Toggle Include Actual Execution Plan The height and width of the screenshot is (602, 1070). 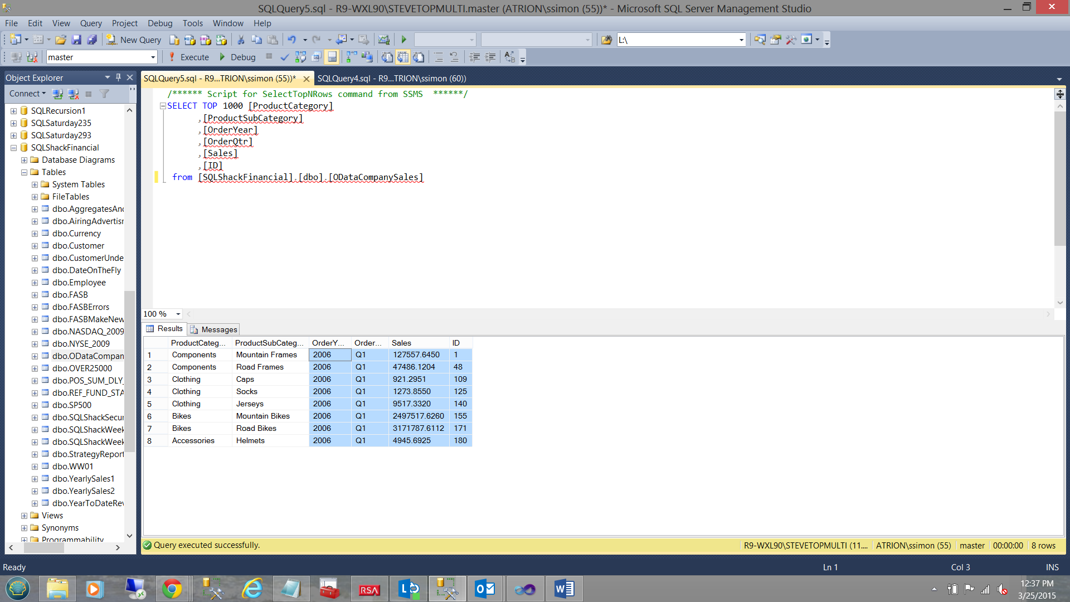pos(351,57)
